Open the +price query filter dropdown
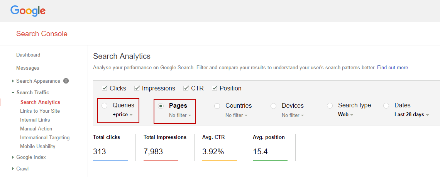Image resolution: width=440 pixels, height=177 pixels. pyautogui.click(x=122, y=115)
